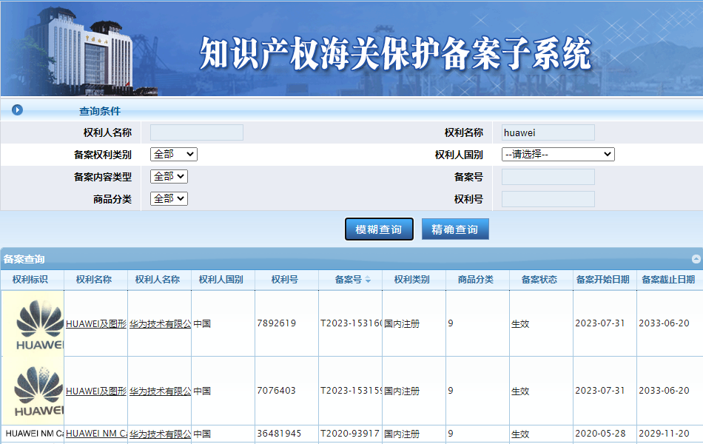Click the Huawei logo image in second row
This screenshot has width=703, height=444.
(x=32, y=390)
